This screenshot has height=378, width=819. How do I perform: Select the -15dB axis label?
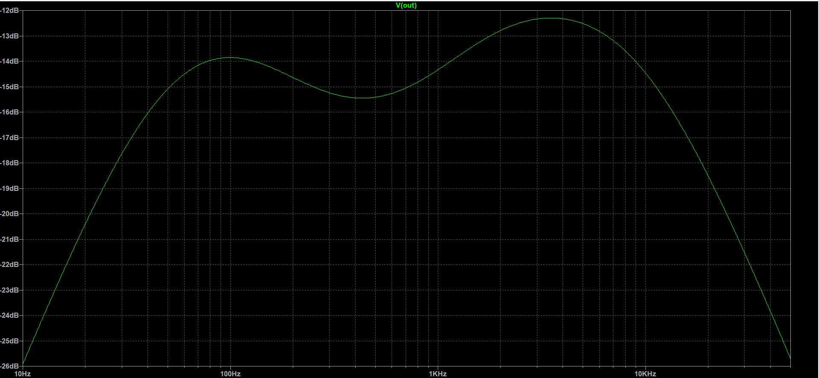click(x=9, y=87)
